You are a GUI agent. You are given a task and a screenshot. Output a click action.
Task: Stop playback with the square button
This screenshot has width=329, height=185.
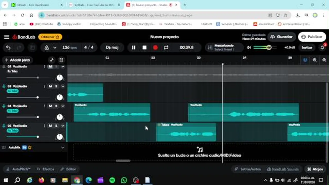tap(145, 48)
